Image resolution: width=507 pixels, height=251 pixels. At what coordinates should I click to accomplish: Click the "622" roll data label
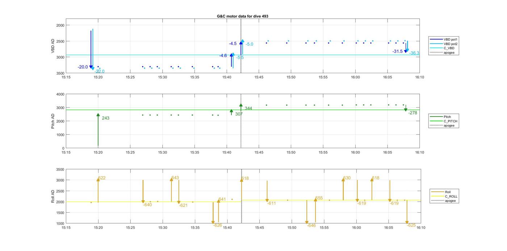click(x=102, y=178)
